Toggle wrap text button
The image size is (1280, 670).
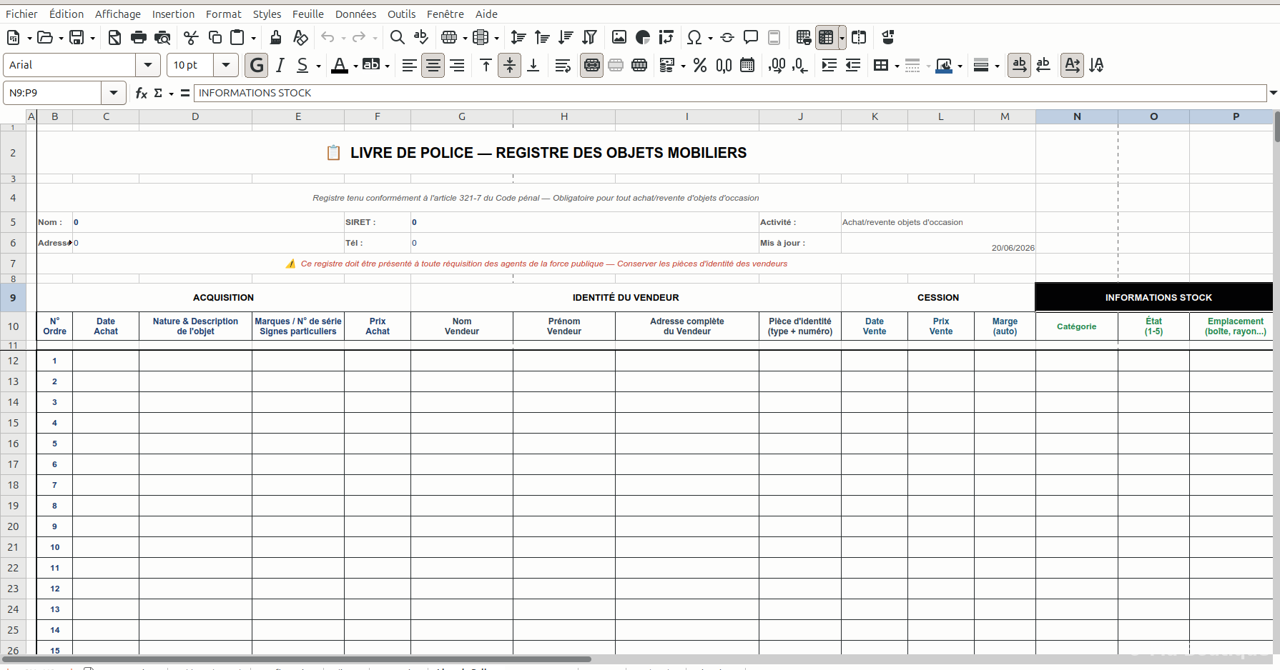point(563,65)
